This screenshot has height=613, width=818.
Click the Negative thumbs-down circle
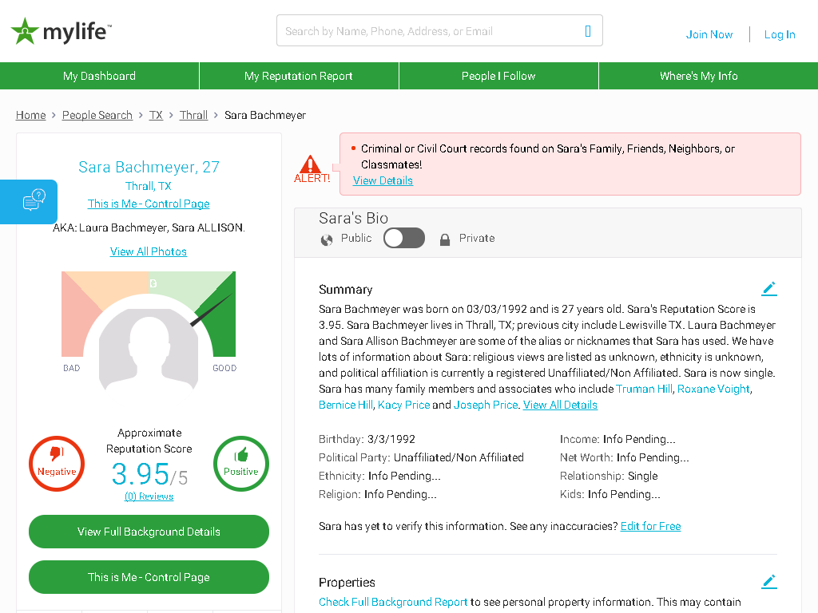tap(57, 464)
